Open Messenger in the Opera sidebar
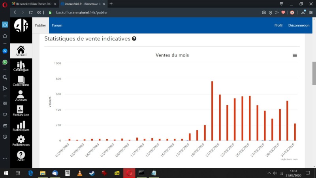The height and width of the screenshot is (178, 316). tap(5, 51)
